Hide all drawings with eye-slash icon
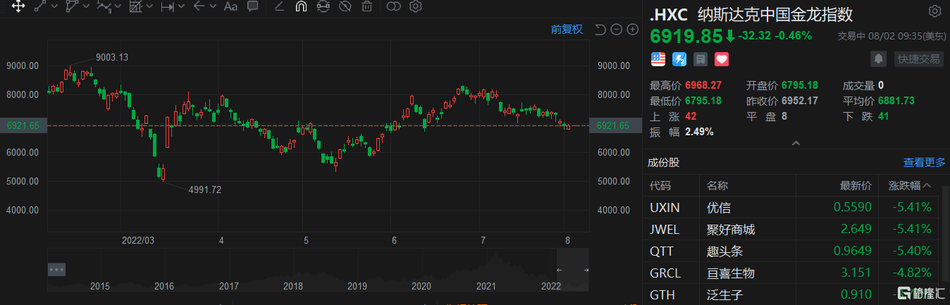The width and height of the screenshot is (950, 305). 345,7
